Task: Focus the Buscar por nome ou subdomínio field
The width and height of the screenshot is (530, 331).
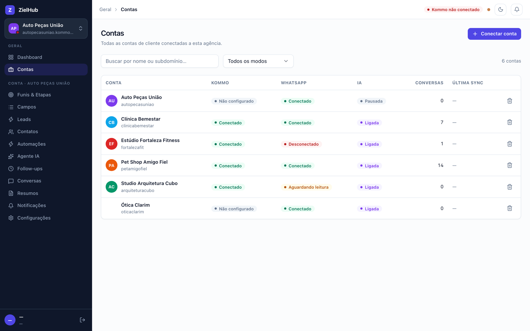Action: pos(160,61)
